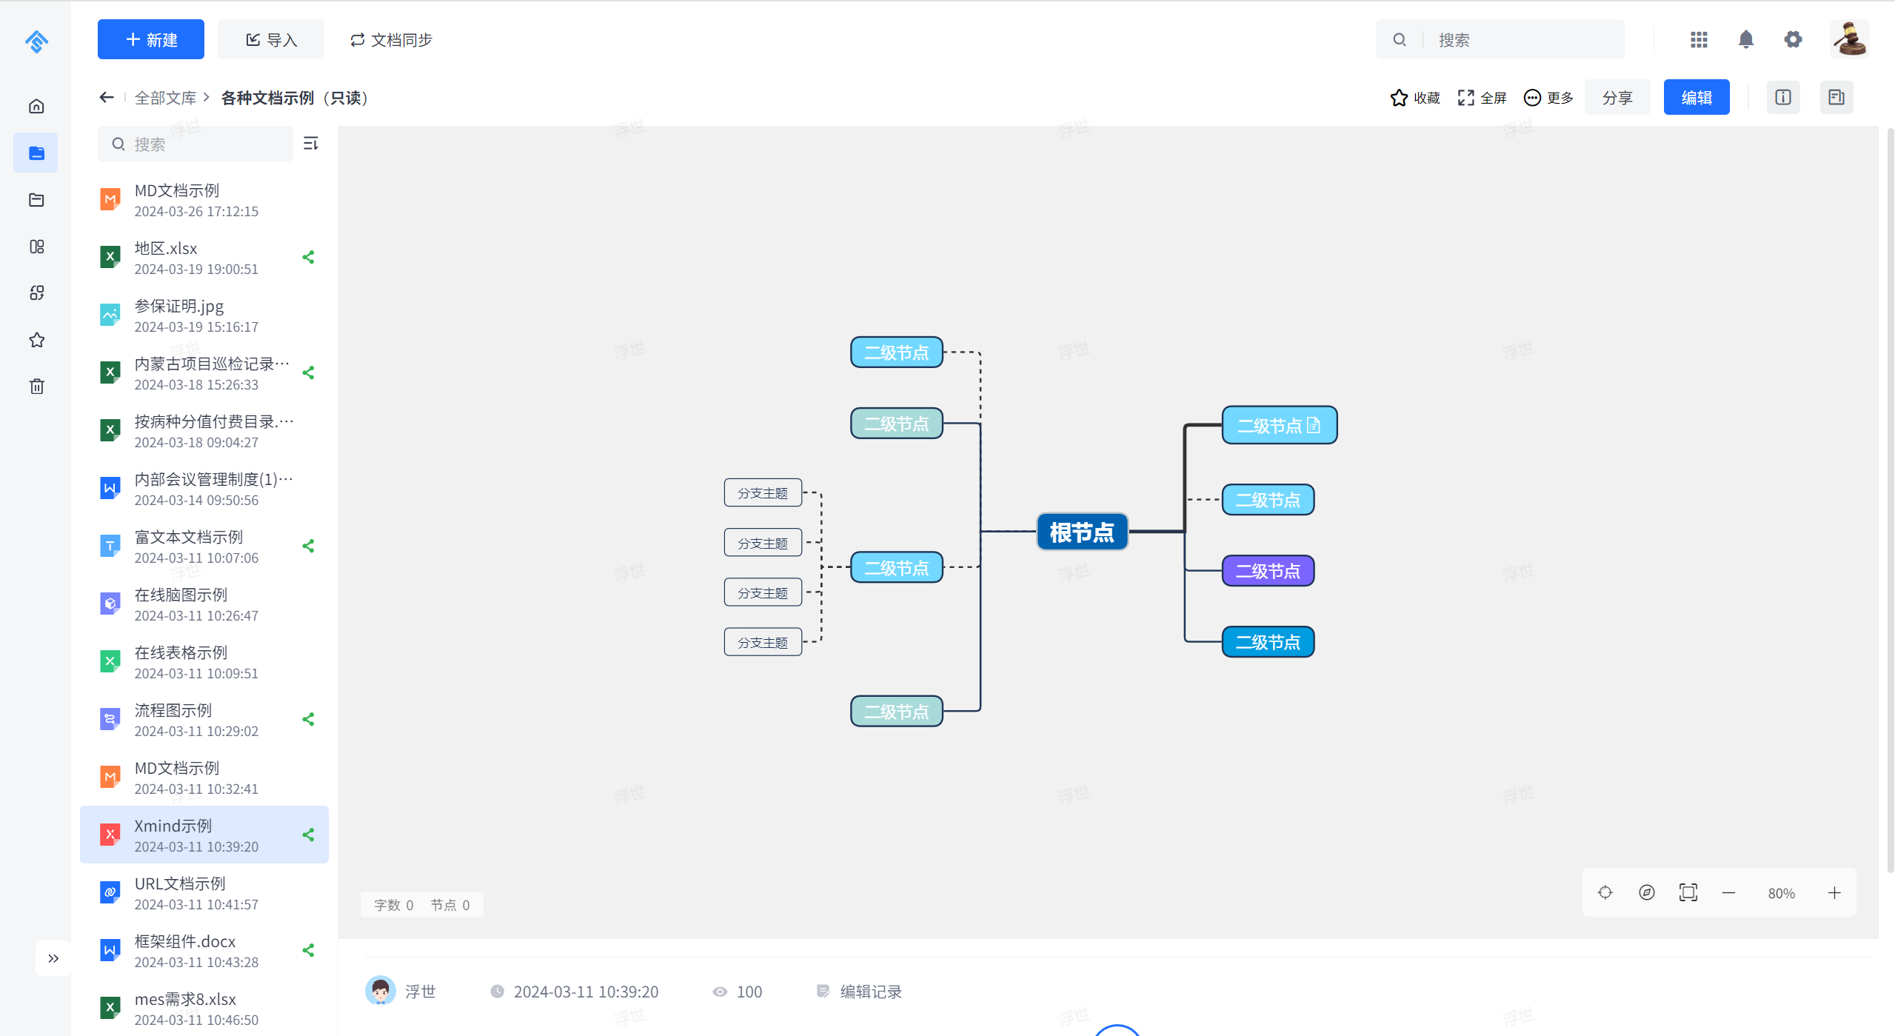Open the apps grid icon
The width and height of the screenshot is (1895, 1036).
pyautogui.click(x=1699, y=39)
